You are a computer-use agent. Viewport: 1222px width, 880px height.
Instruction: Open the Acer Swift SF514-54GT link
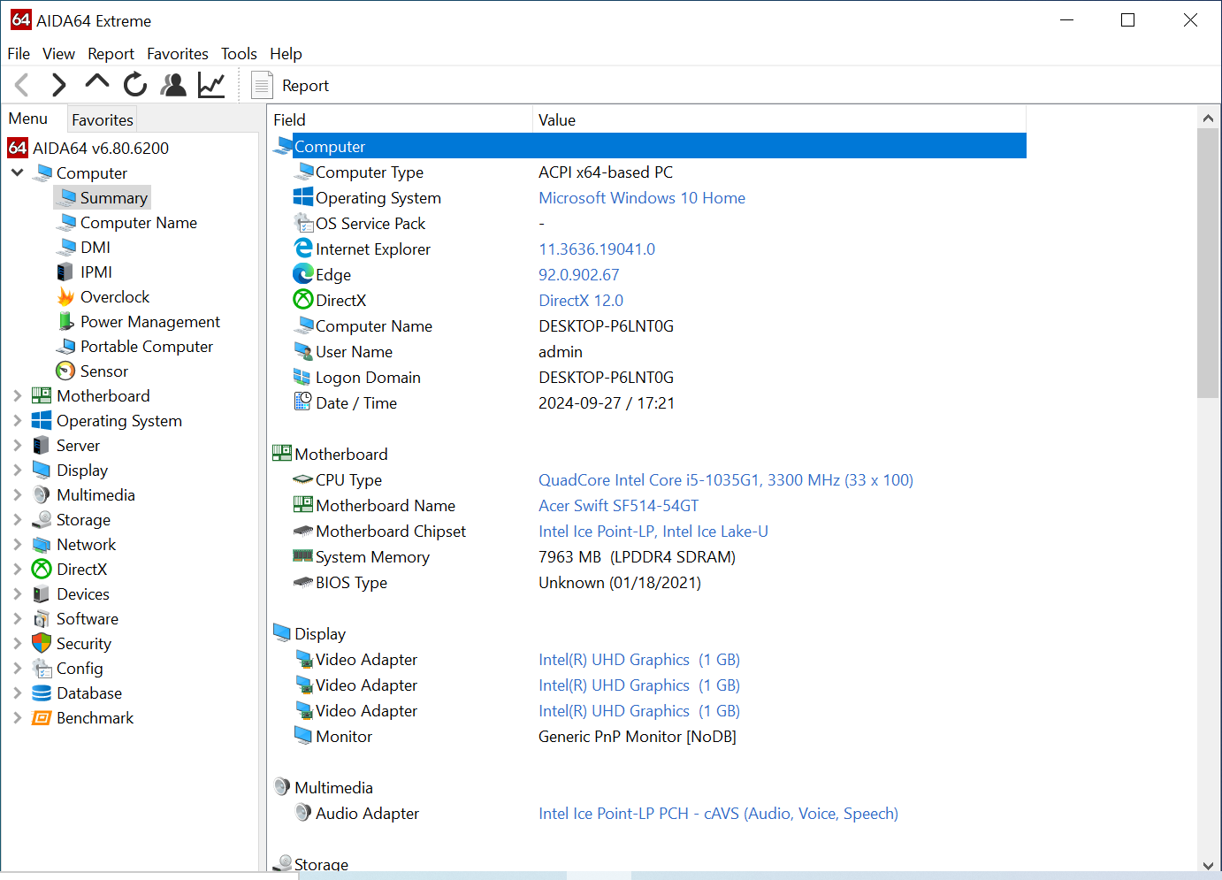click(618, 506)
